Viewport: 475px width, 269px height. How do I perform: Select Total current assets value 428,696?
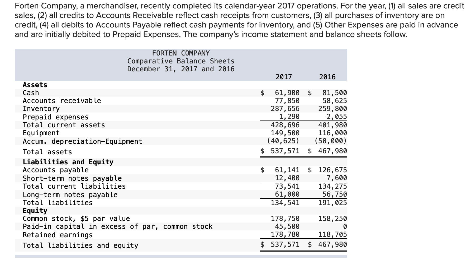pyautogui.click(x=285, y=125)
